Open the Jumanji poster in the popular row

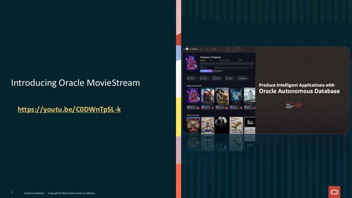tap(222, 96)
